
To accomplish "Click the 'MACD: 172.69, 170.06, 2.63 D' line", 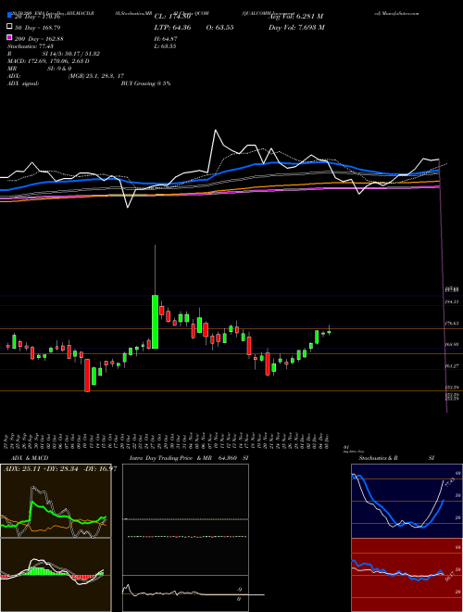I will (48, 61).
